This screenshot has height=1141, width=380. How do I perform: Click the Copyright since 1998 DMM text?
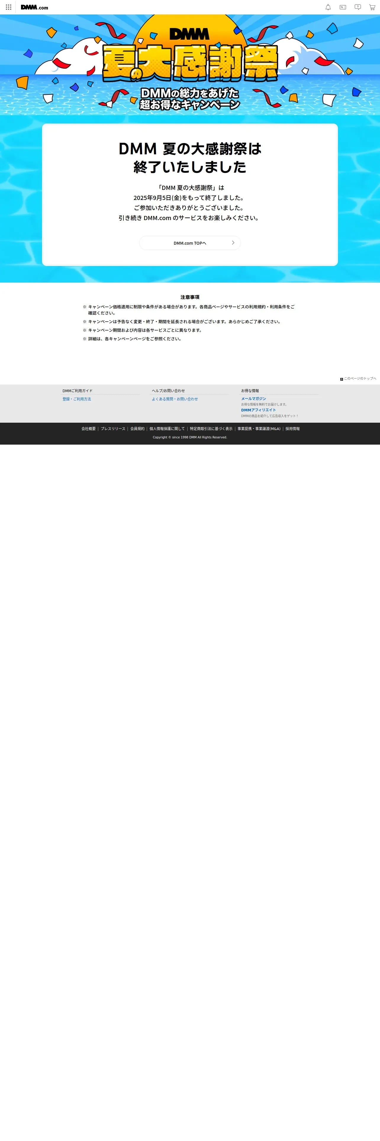point(190,437)
